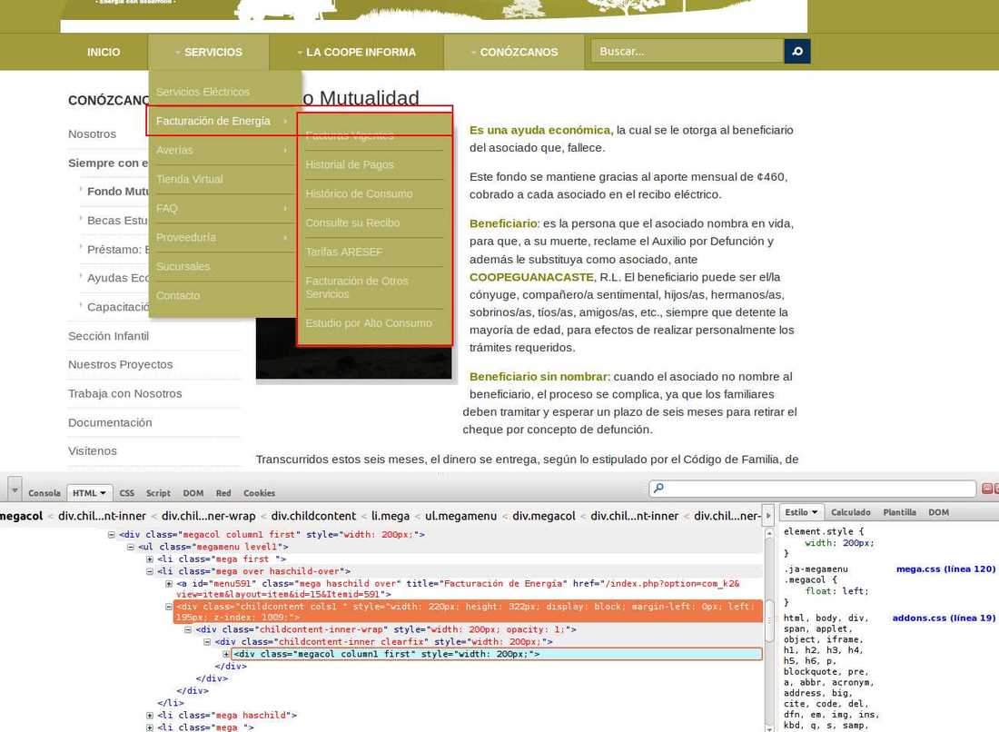Collapse the ul megamenu level1 node
The image size is (999, 732).
coord(131,547)
